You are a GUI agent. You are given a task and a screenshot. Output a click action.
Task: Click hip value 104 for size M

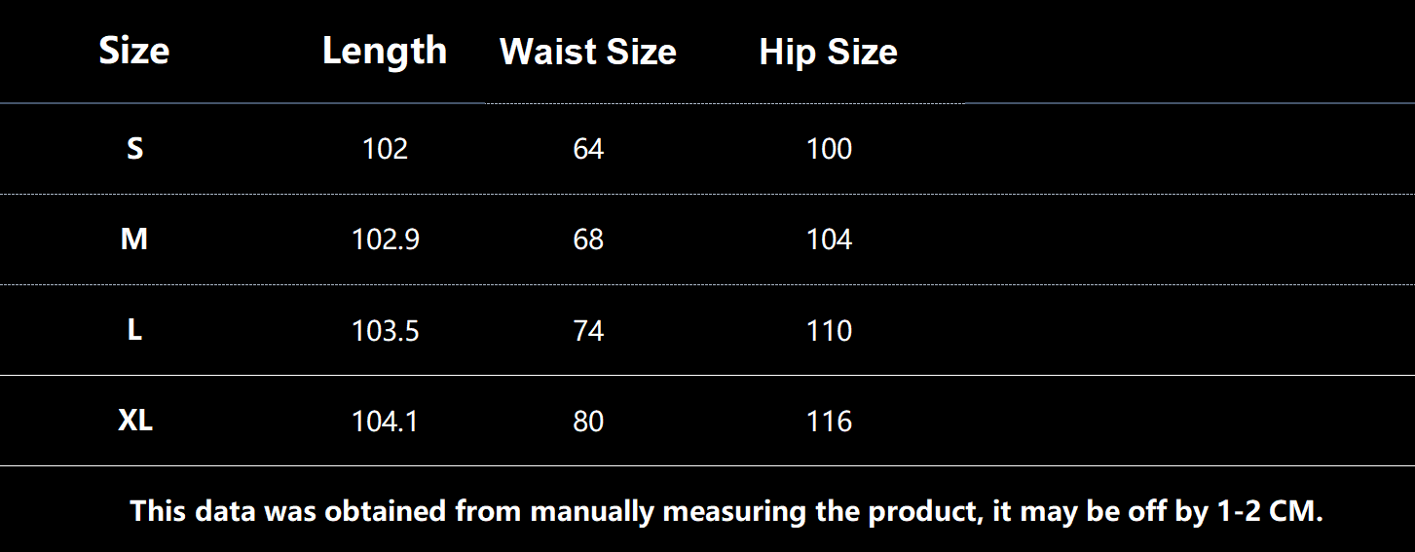(x=829, y=239)
